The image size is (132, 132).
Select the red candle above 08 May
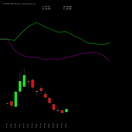point(62,112)
